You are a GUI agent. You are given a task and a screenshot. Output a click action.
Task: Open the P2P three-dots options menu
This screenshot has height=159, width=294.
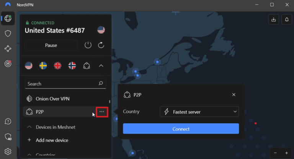tap(102, 112)
